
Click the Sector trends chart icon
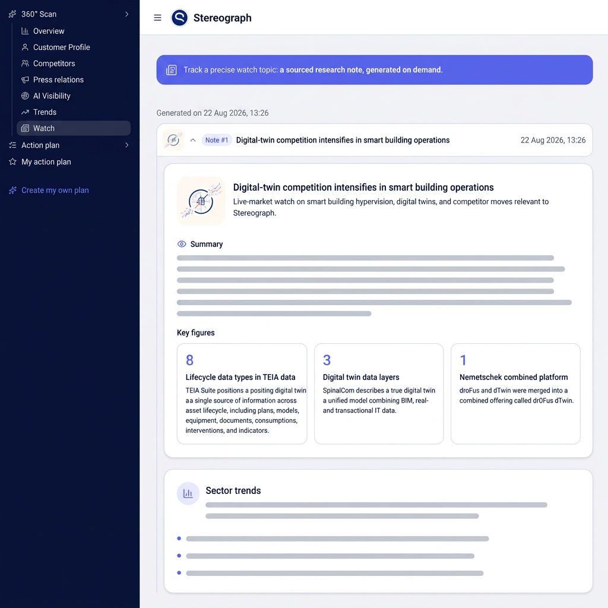tap(188, 493)
